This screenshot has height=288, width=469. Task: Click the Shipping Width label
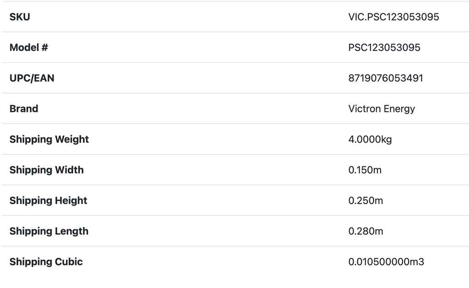click(47, 170)
